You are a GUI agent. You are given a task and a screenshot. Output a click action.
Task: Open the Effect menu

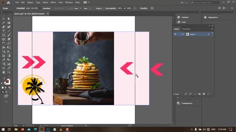pyautogui.click(x=53, y=3)
